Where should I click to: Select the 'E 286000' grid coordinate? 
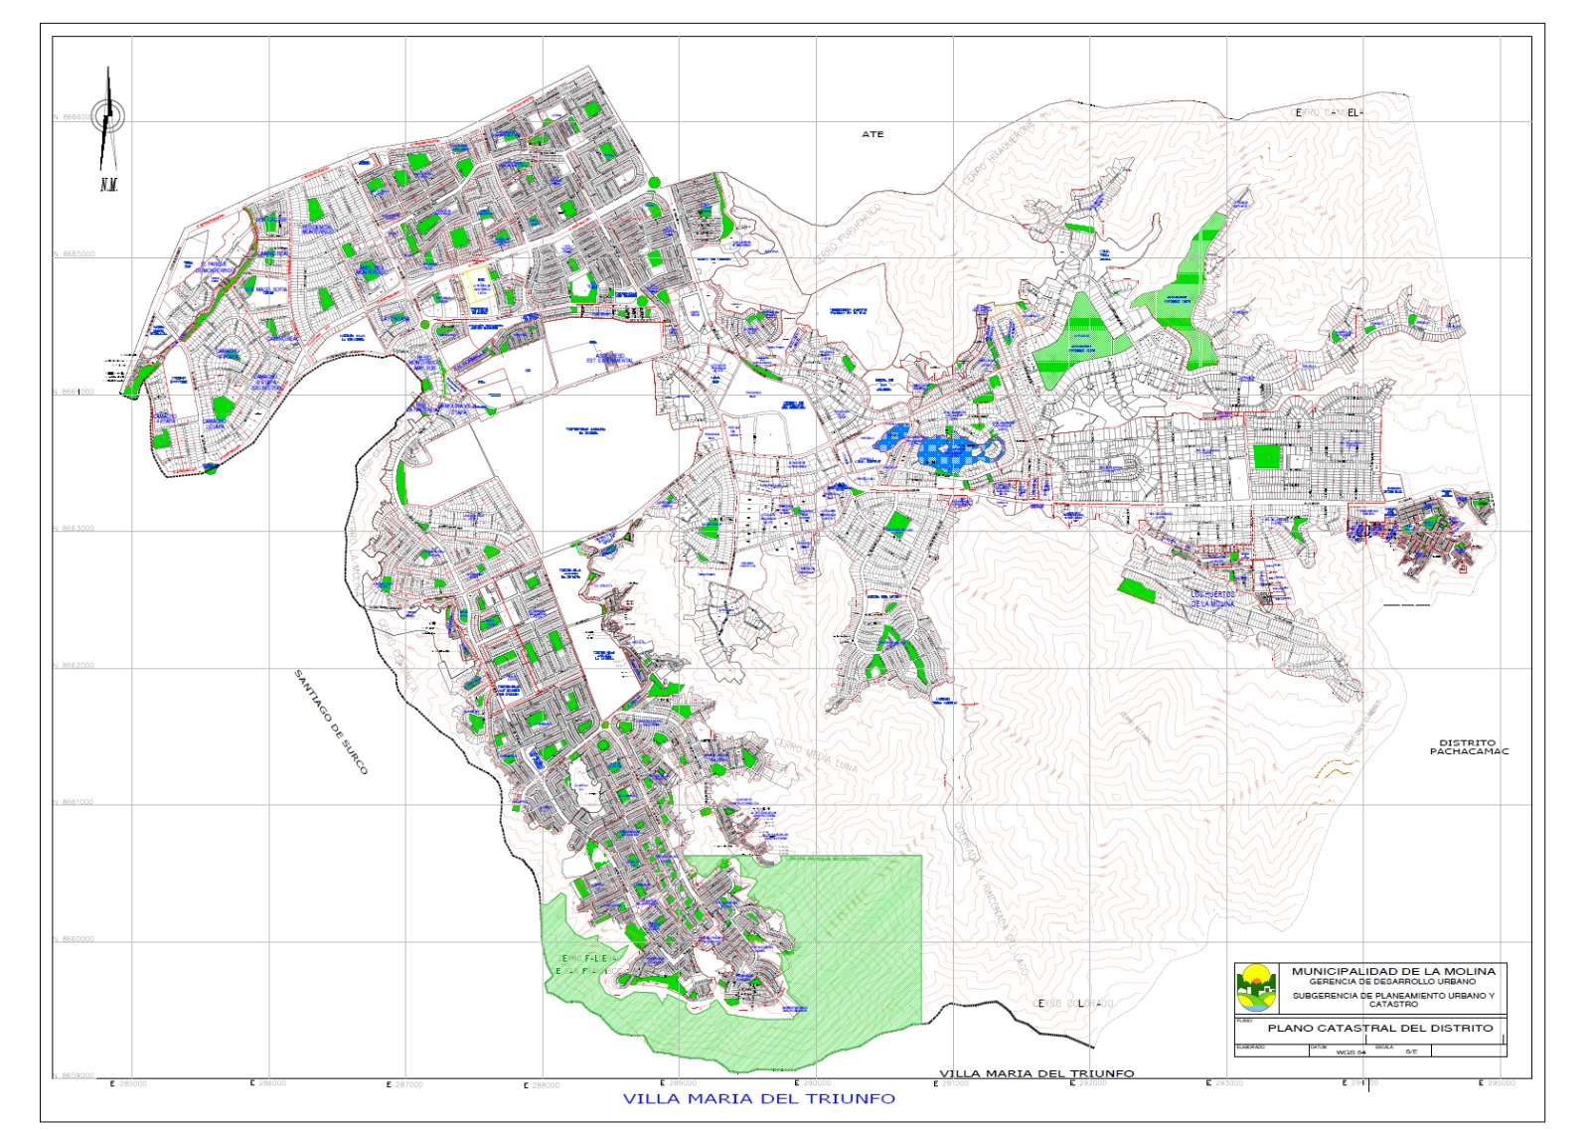(267, 1083)
